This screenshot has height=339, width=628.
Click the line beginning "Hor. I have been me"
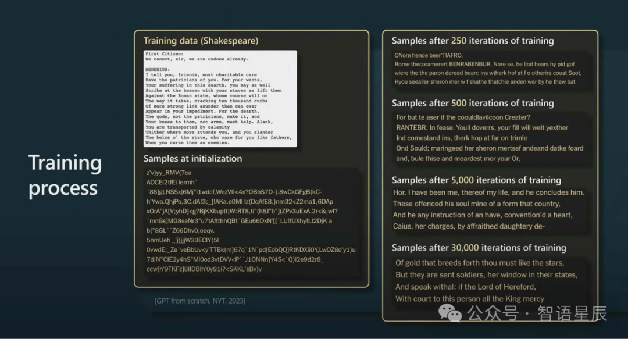[x=488, y=192]
